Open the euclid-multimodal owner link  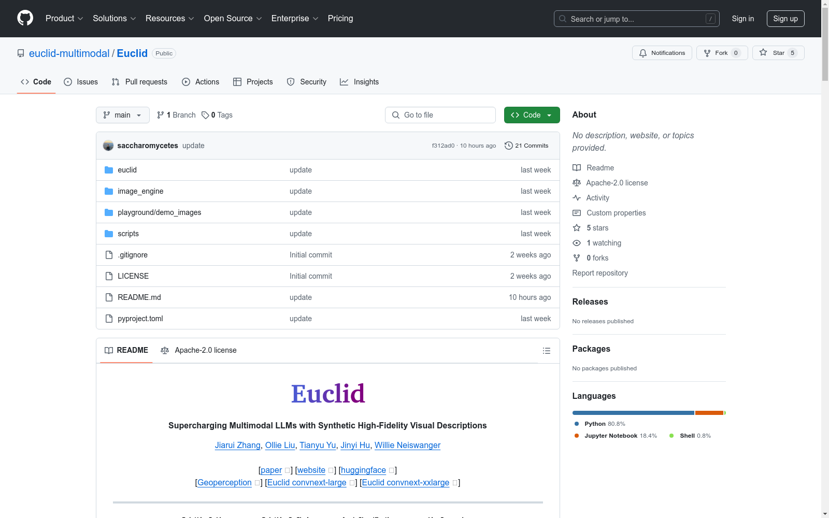click(69, 53)
